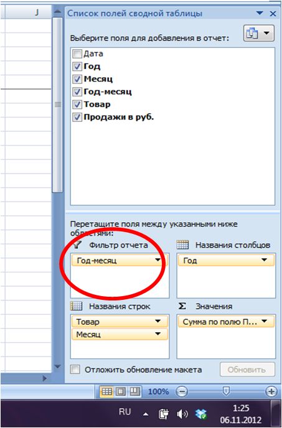282x428 pixels.
Task: Show hidden tray icons arrow
Action: tap(146, 414)
